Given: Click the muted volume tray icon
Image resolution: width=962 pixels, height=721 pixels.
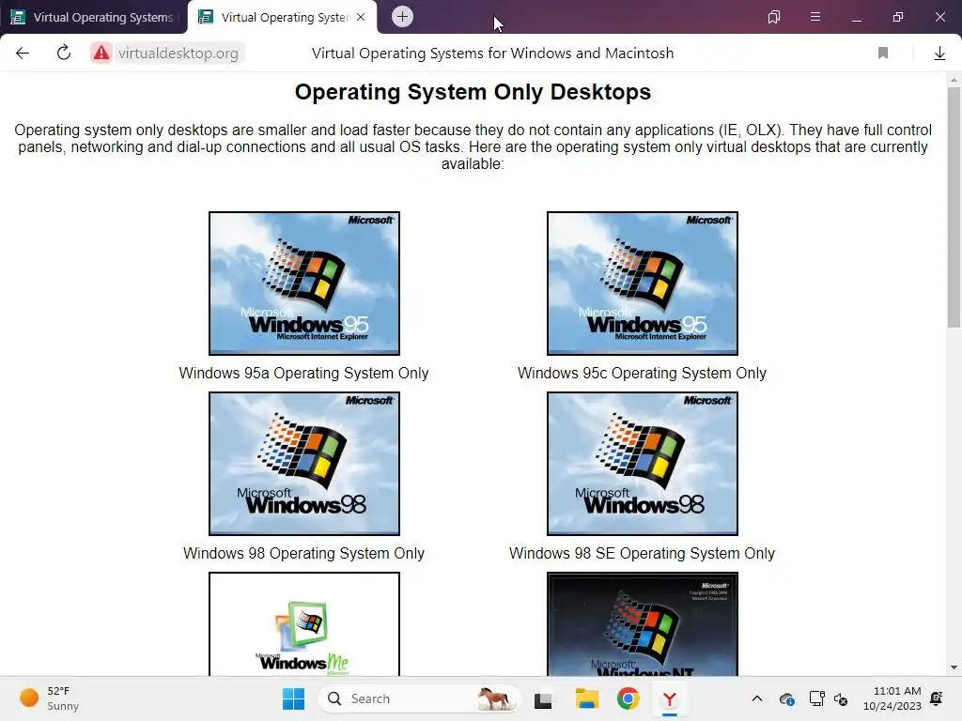Looking at the screenshot, I should (841, 698).
